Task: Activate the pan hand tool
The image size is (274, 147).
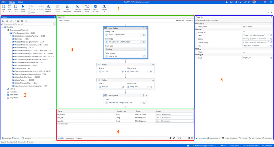Action: tap(170, 138)
